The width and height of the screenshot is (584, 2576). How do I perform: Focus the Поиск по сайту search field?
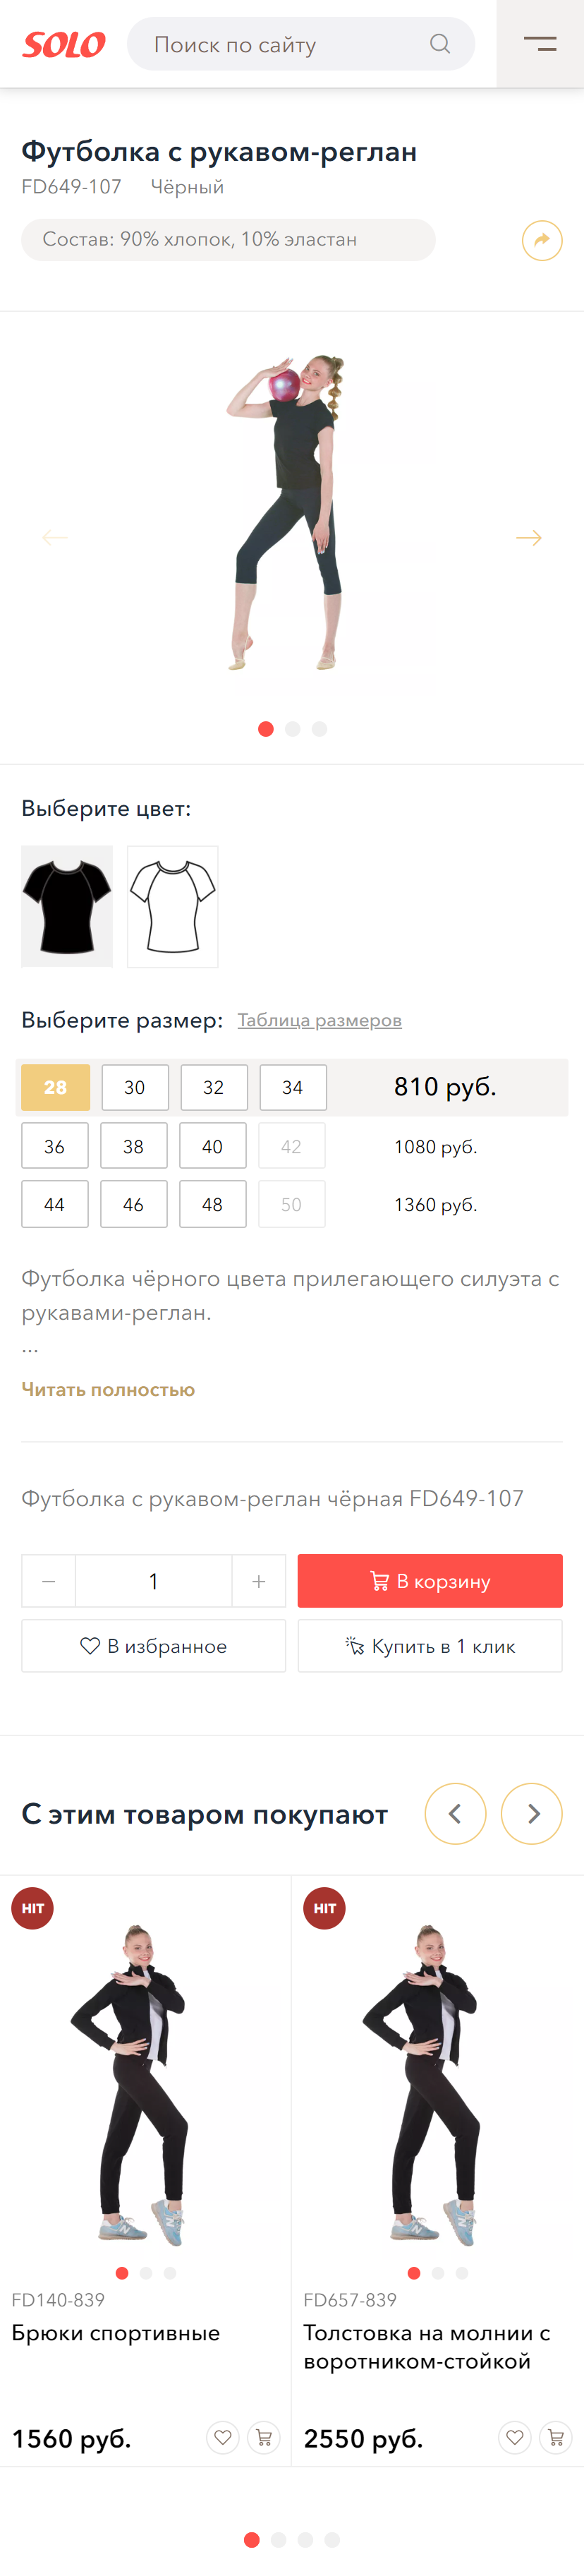(x=280, y=44)
